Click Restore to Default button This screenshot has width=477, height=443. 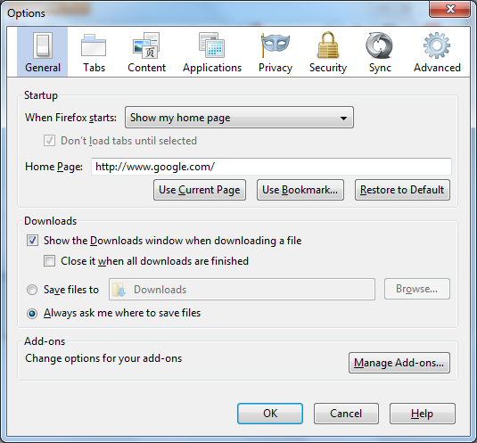click(402, 190)
